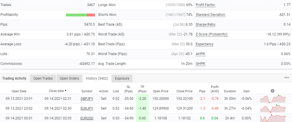The height and width of the screenshot is (122, 292).
Task: Click the Profitability green-red bar
Action: [x=80, y=15]
